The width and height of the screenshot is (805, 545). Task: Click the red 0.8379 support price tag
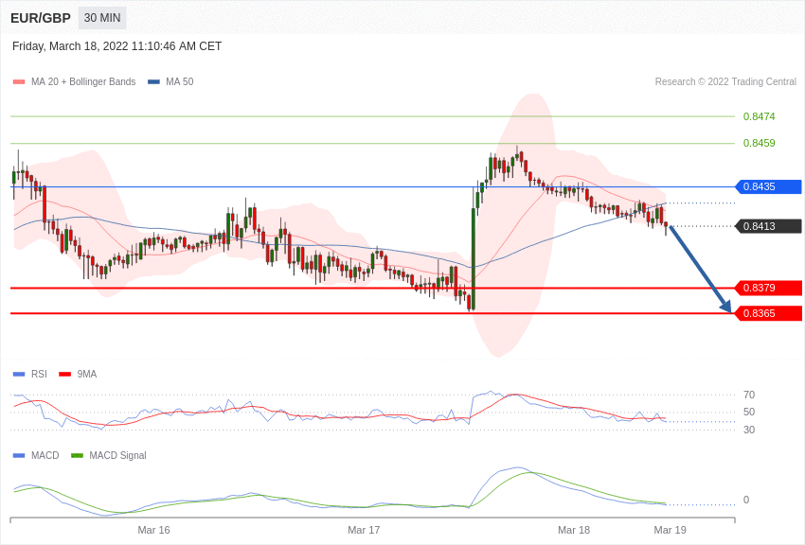coord(769,288)
